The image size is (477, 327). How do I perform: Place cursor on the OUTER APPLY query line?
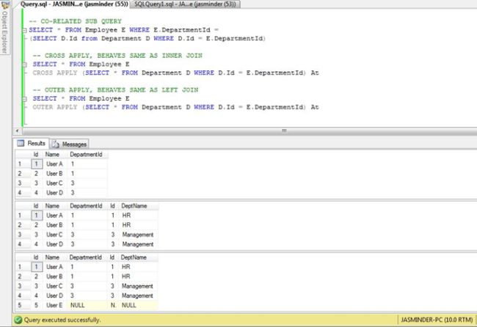click(176, 107)
